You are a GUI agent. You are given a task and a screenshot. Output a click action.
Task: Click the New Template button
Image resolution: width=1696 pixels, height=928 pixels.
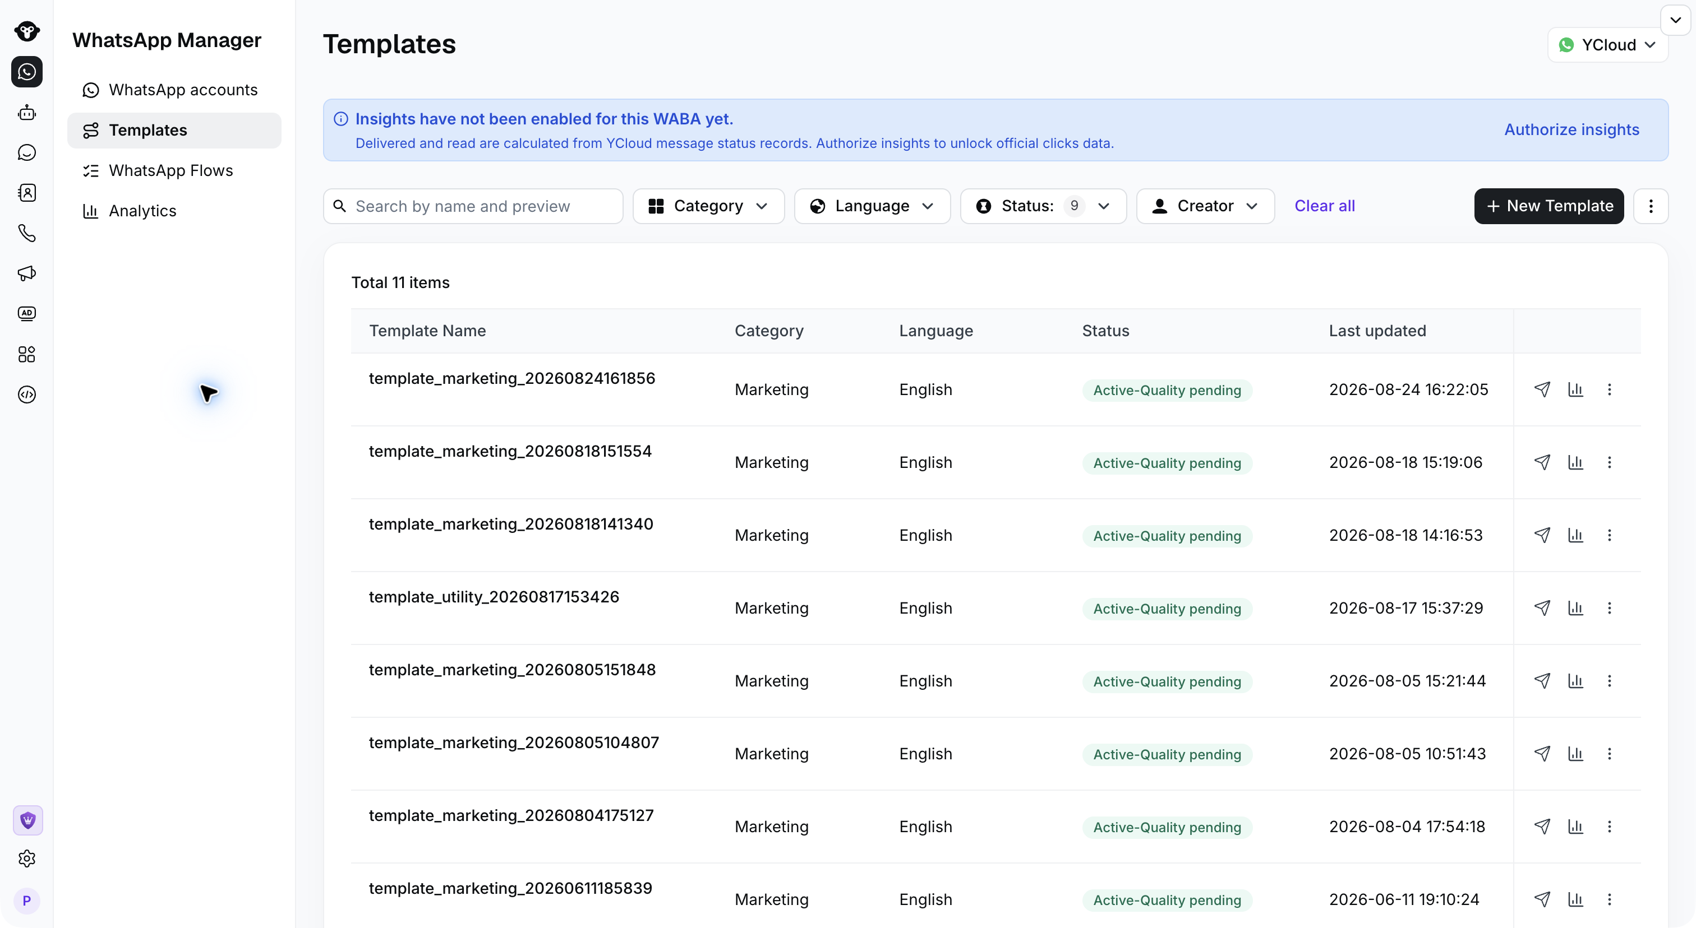point(1549,207)
